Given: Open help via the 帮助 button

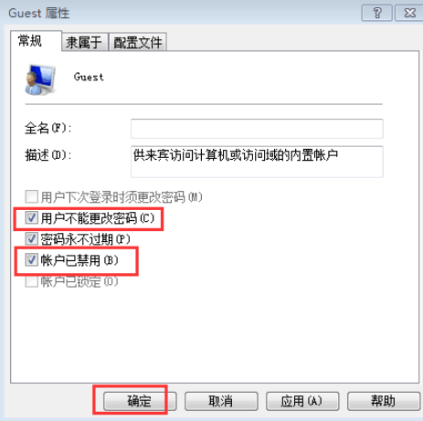Looking at the screenshot, I should (x=384, y=401).
